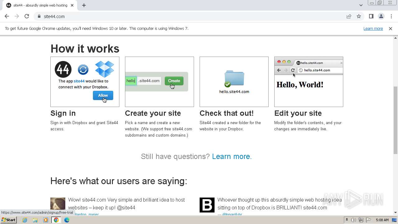398x224 pixels.
Task: Open the Windows Start menu
Action: [9, 220]
